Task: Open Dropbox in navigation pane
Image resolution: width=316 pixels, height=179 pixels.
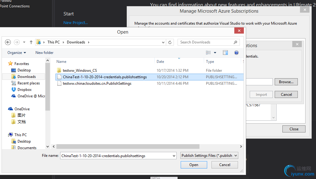Action: click(x=25, y=90)
